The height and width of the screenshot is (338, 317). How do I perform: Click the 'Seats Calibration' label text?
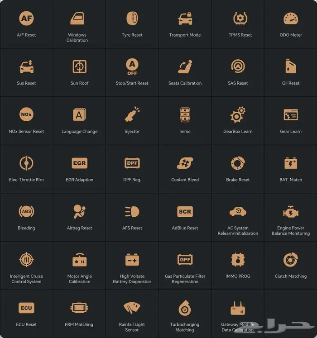click(185, 83)
